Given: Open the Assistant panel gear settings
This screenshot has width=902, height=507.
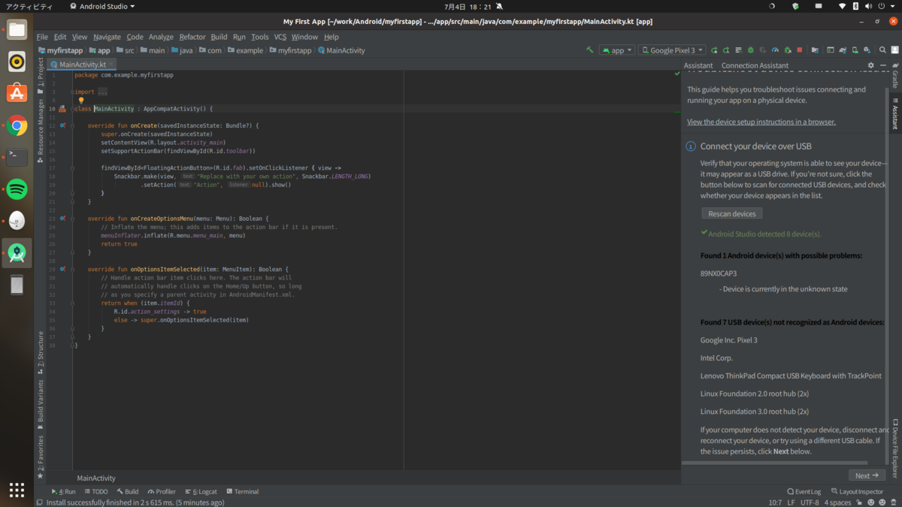Looking at the screenshot, I should coord(871,65).
